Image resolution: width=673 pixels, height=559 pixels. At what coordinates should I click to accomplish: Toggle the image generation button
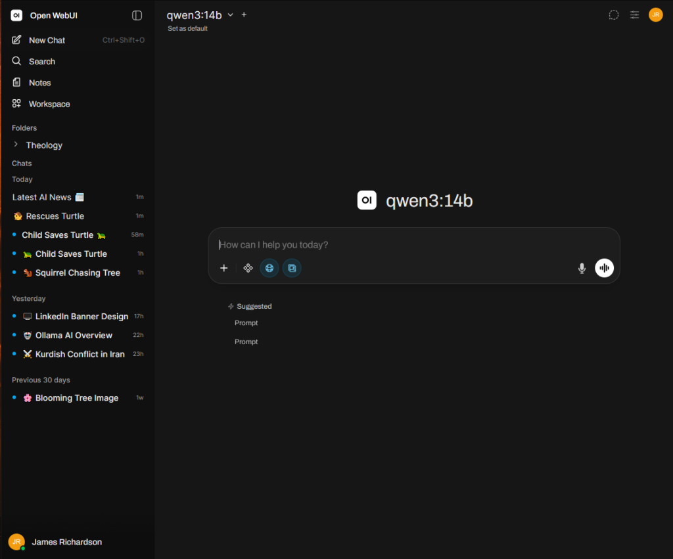tap(292, 268)
